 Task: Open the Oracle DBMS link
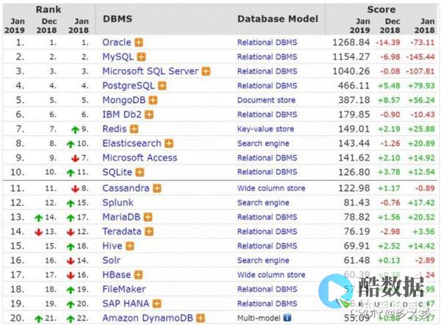coord(117,43)
